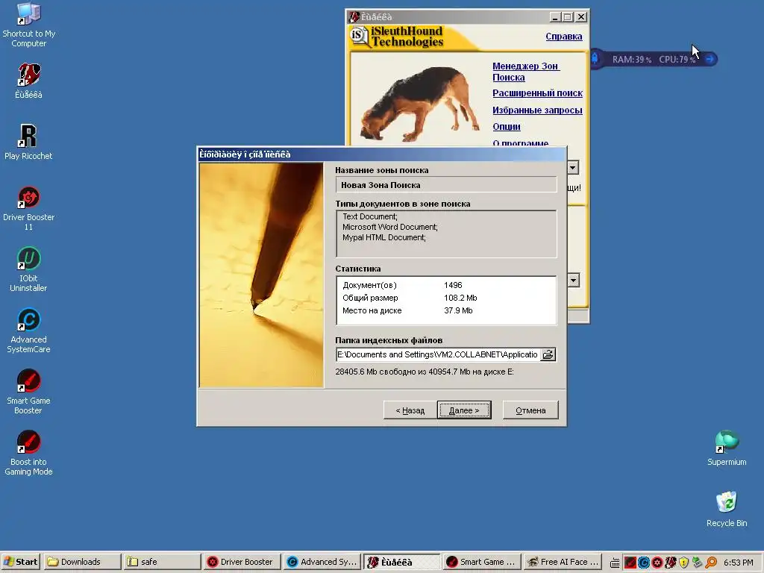Select the Play Ricochet desktop icon
The image size is (764, 573).
[x=29, y=142]
